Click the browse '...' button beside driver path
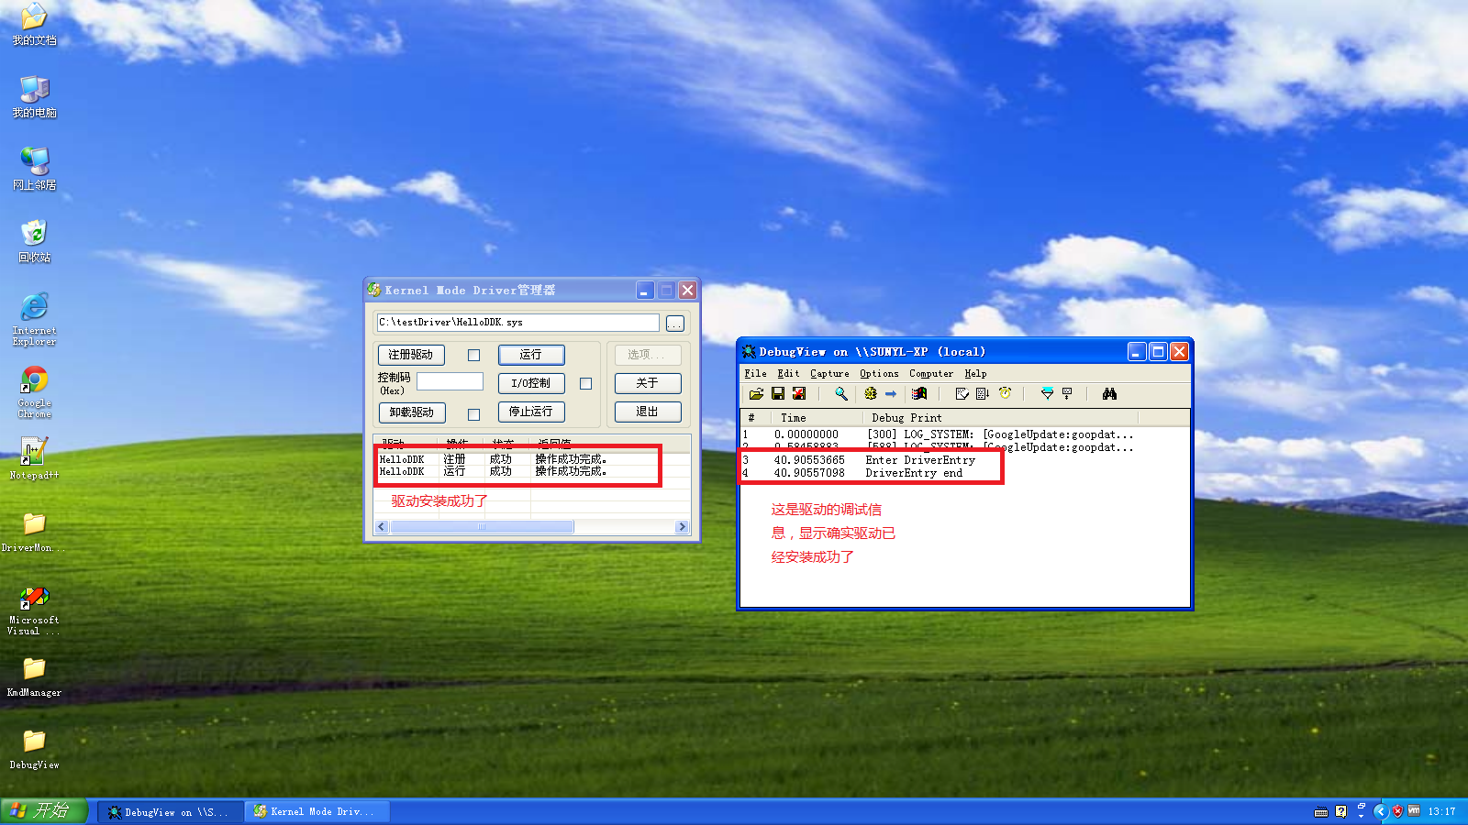The height and width of the screenshot is (825, 1468). 675,324
